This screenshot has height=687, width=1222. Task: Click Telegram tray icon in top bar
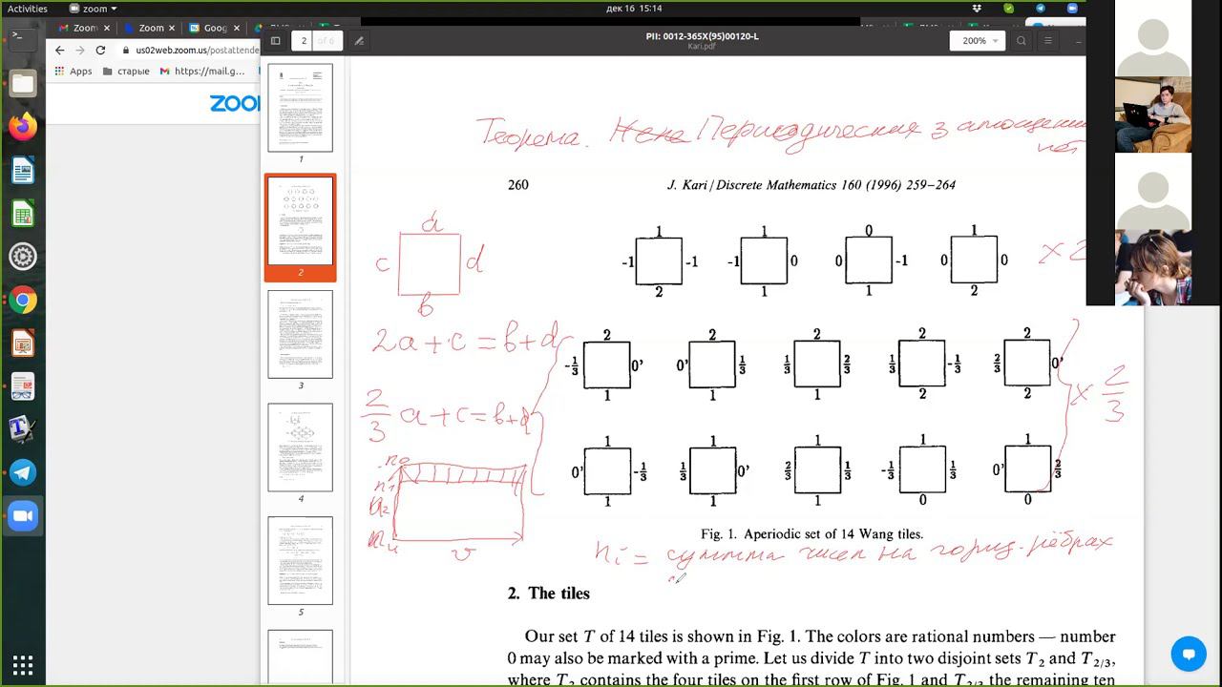(x=1040, y=8)
